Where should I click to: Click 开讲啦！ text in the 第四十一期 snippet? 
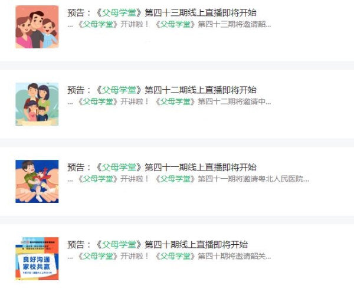pyautogui.click(x=135, y=179)
